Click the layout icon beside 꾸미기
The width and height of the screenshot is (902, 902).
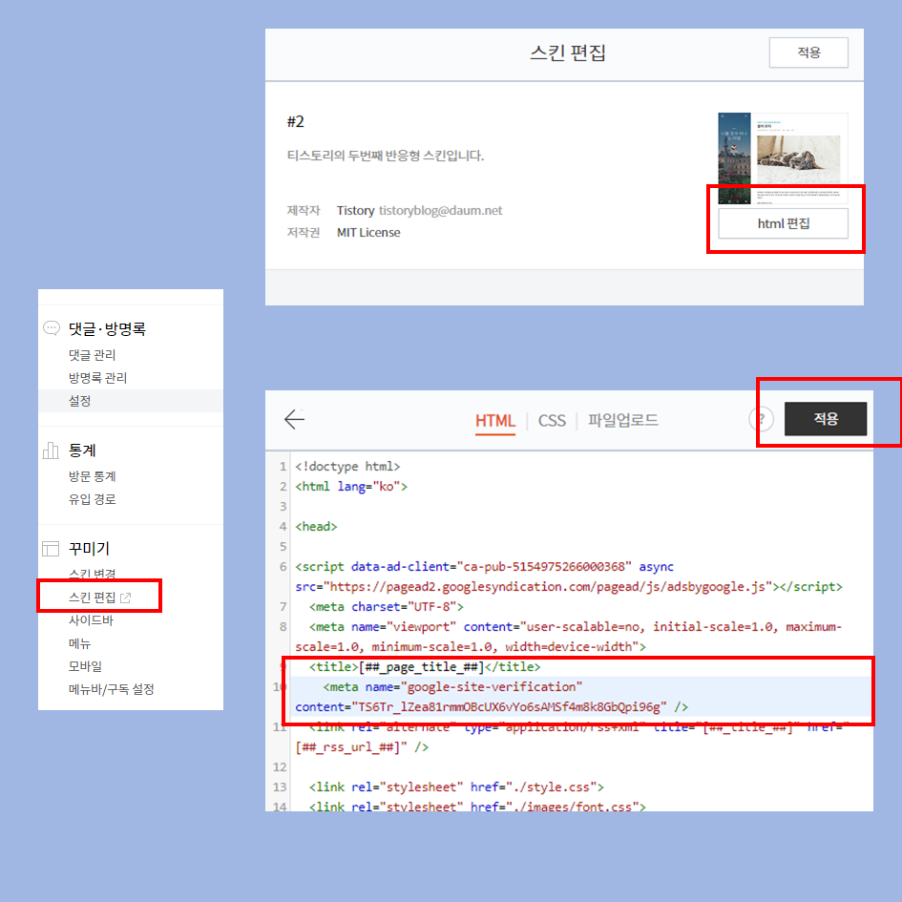(51, 549)
